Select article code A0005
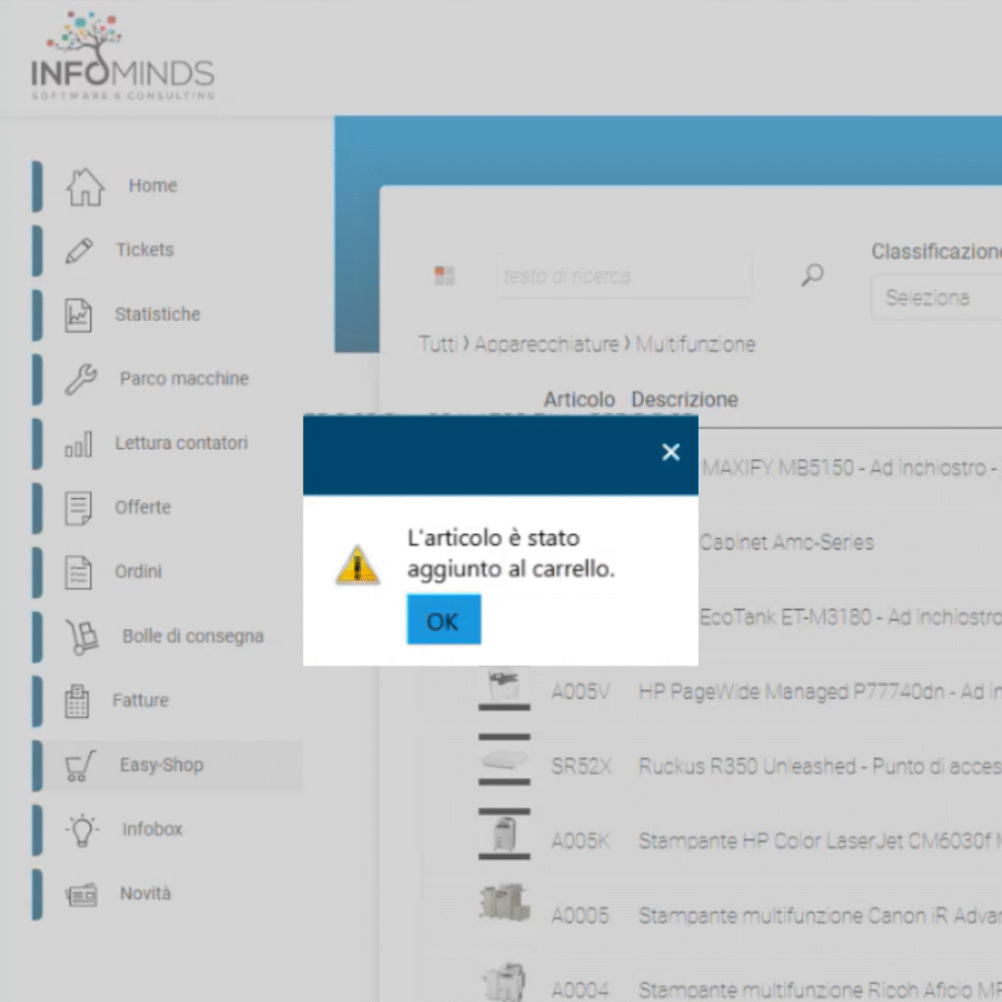Screen dimensions: 1002x1002 coord(579,915)
